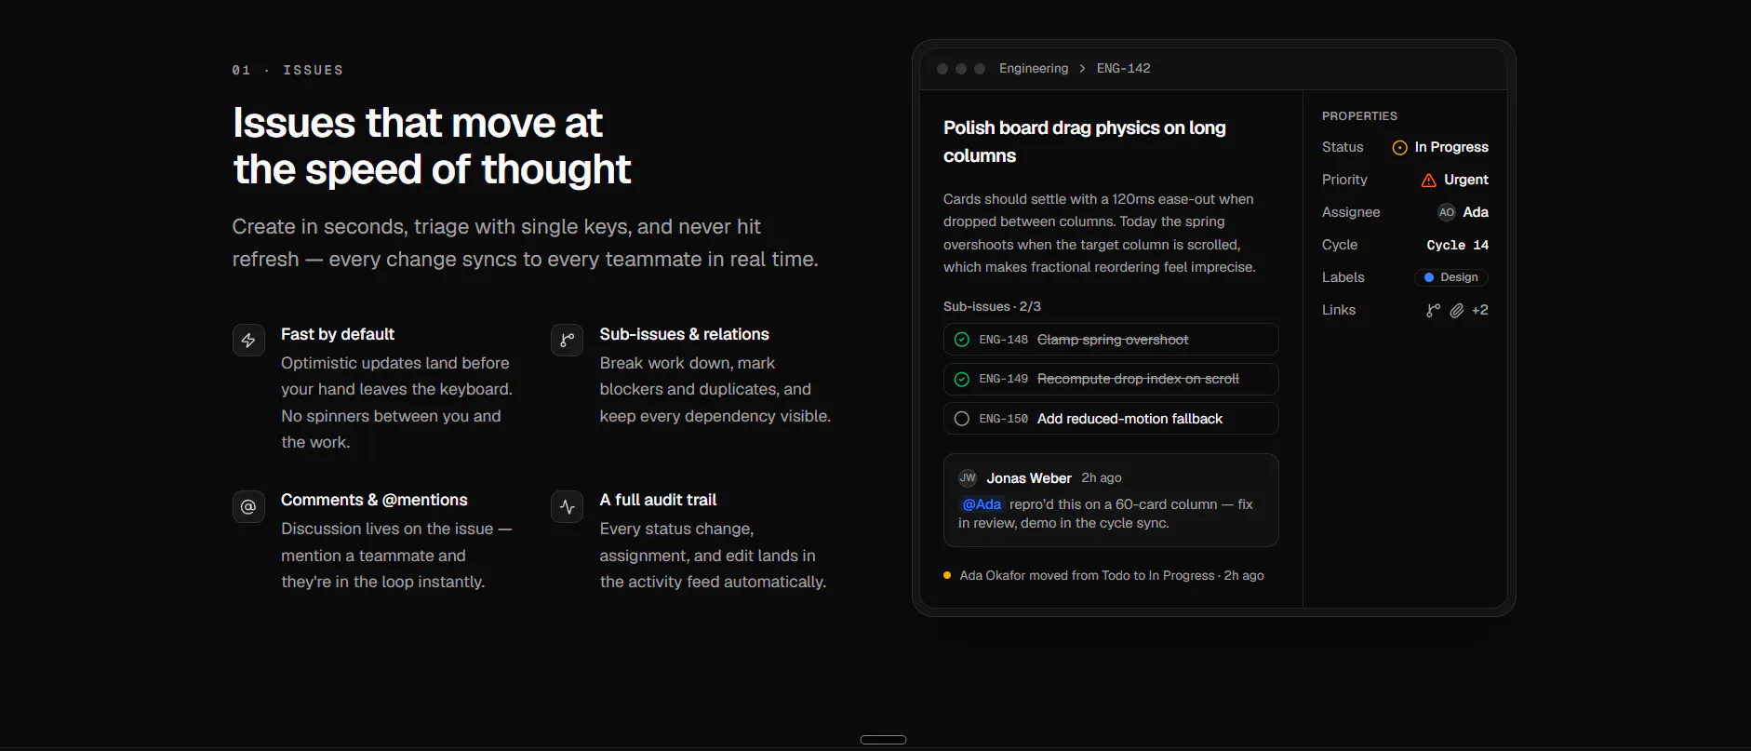Click the @ icon beside Comments & @mentions
The image size is (1751, 751).
[248, 506]
